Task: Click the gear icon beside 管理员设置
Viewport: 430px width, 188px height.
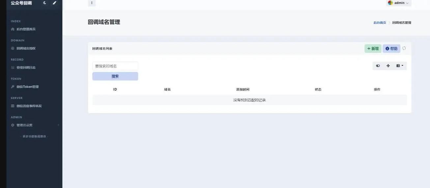Action: point(13,125)
